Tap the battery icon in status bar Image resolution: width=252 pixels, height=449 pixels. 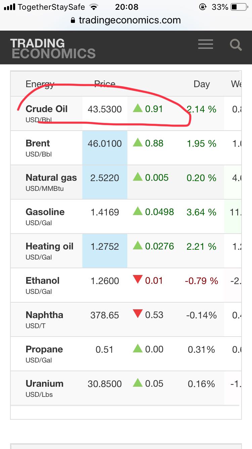click(239, 7)
